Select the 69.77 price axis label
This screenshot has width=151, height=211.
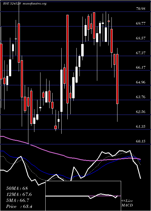coord(141,24)
